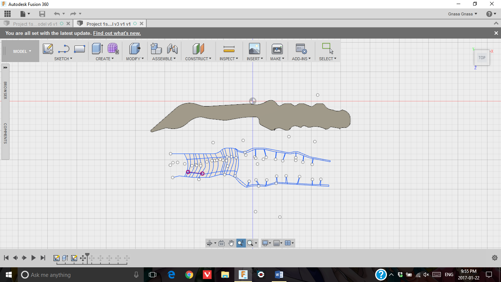Image resolution: width=501 pixels, height=282 pixels.
Task: Select the Orbit tool
Action: (209, 243)
